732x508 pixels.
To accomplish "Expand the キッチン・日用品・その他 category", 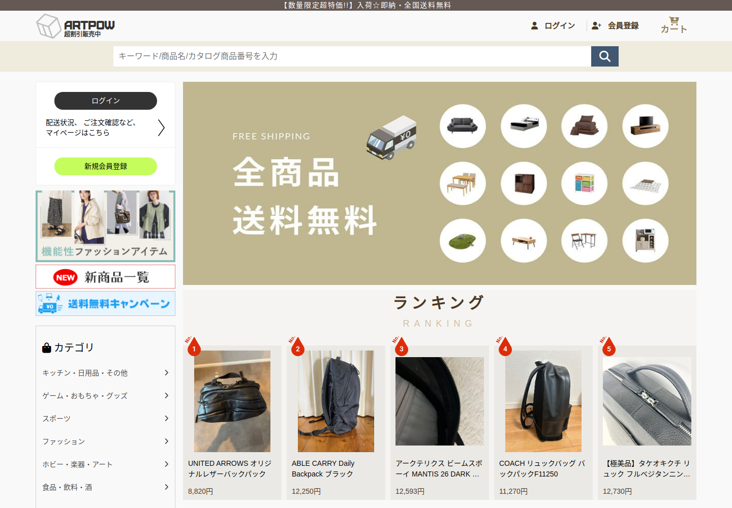I will click(x=106, y=373).
